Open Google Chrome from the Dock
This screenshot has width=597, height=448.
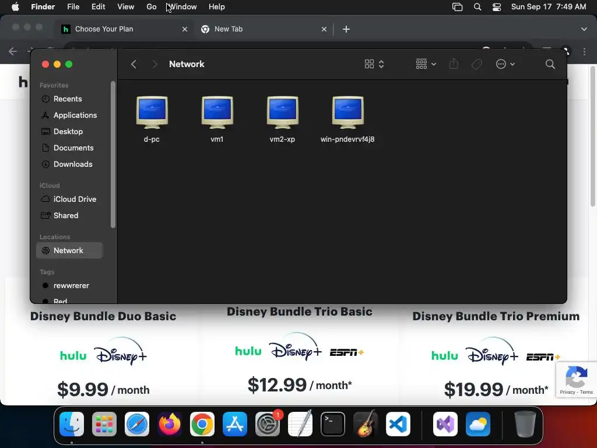[202, 424]
